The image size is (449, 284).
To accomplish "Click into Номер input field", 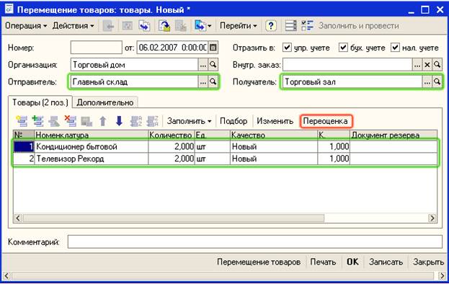I will tap(97, 48).
